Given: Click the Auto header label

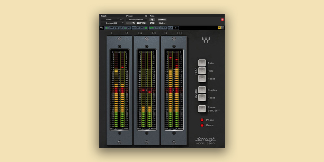Looking at the screenshot, I should pos(152,16).
